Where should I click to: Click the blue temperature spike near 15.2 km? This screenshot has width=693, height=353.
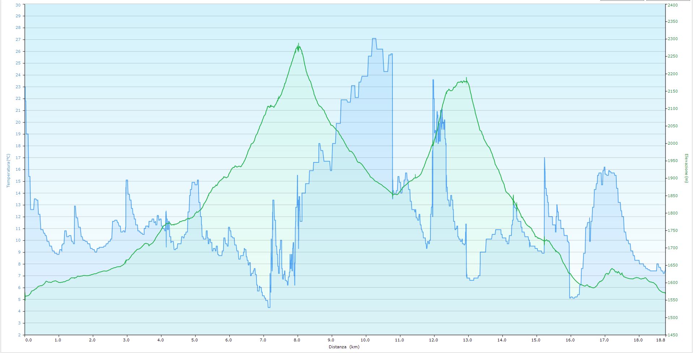(544, 158)
